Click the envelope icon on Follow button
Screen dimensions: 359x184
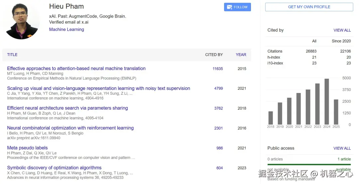pyautogui.click(x=229, y=7)
